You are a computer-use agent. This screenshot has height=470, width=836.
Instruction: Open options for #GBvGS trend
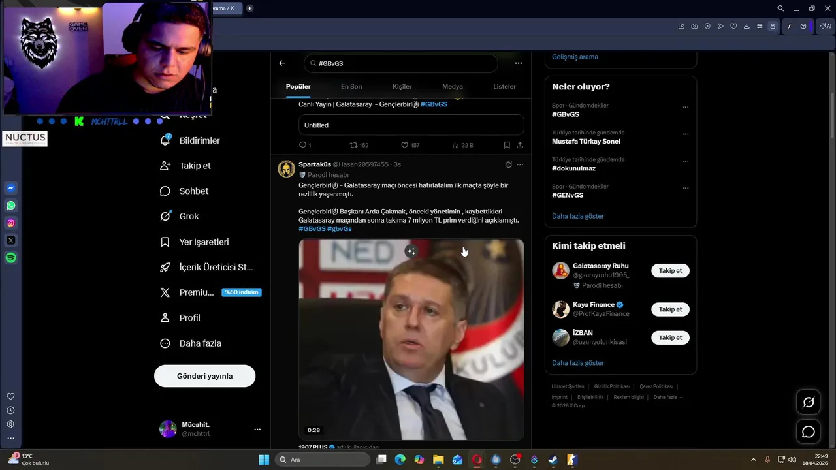coord(685,107)
